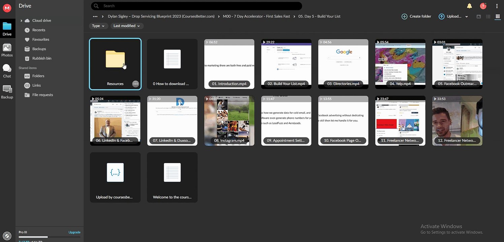Click Create folder button

tap(416, 16)
